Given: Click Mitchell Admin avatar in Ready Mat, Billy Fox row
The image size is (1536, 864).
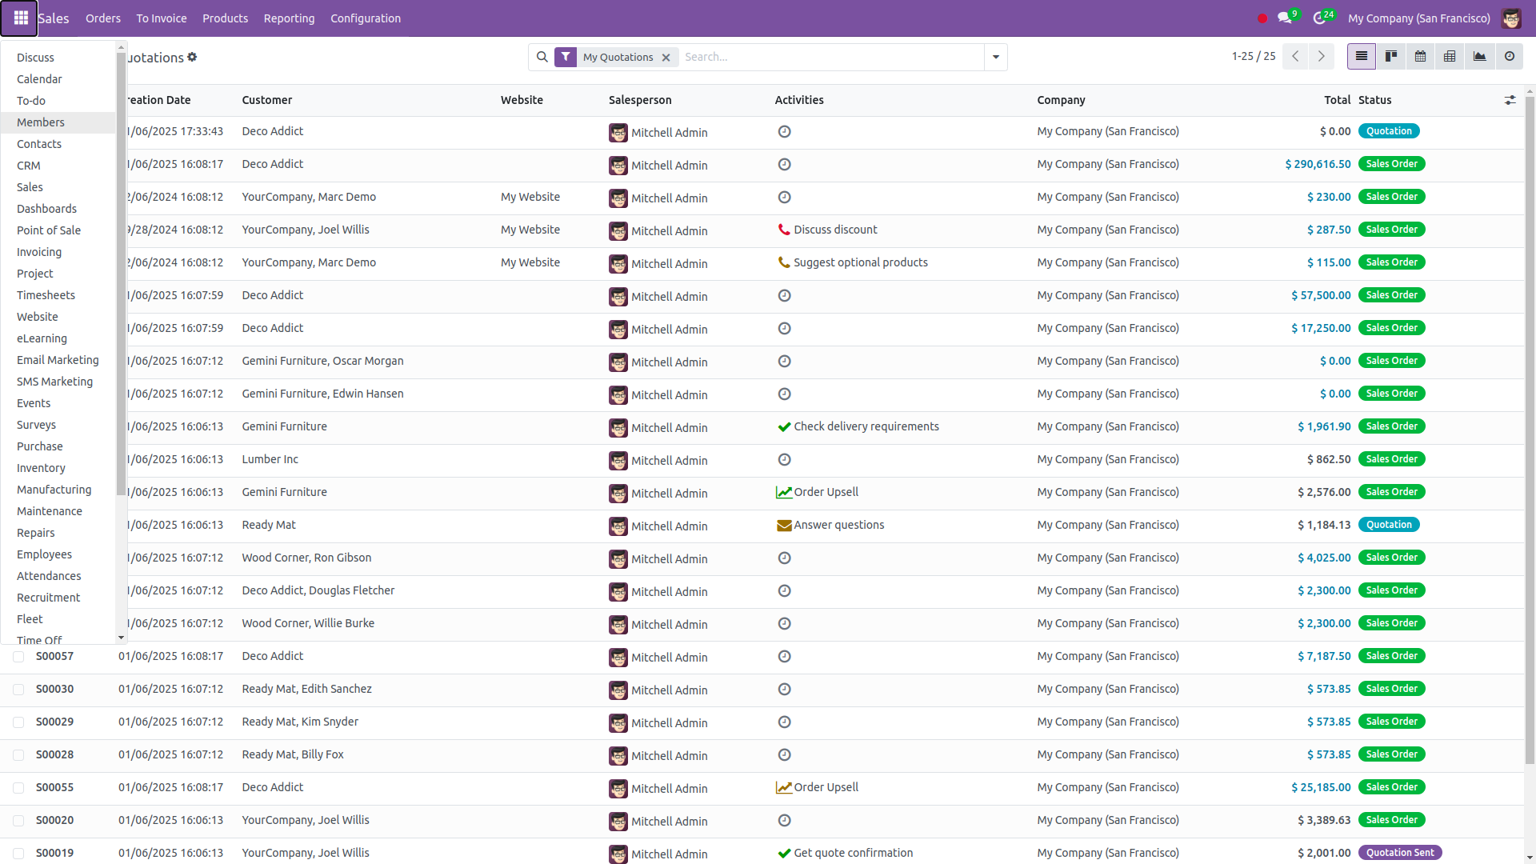Looking at the screenshot, I should [618, 755].
